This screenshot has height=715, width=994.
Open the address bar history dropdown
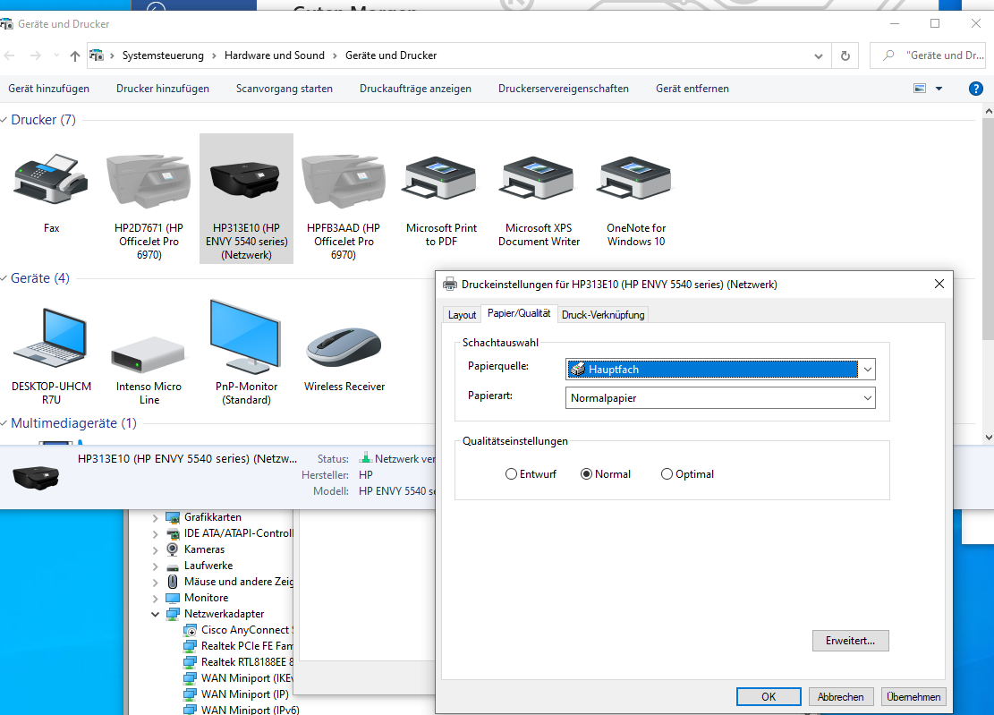819,55
